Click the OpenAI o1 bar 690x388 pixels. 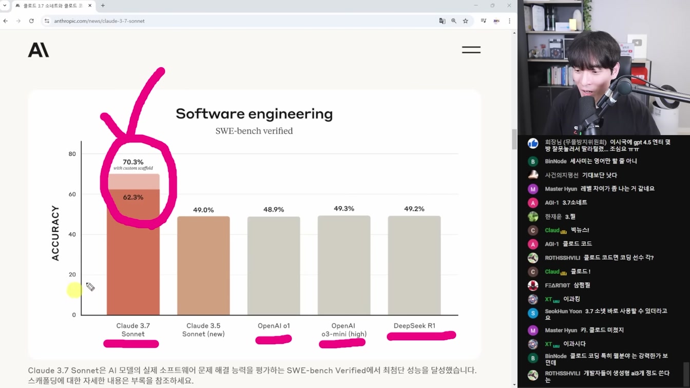[274, 265]
